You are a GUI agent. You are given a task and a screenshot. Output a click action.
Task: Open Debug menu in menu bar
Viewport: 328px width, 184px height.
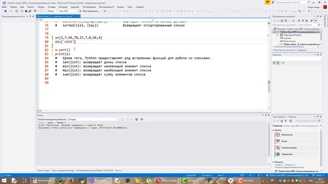[x=51, y=7]
